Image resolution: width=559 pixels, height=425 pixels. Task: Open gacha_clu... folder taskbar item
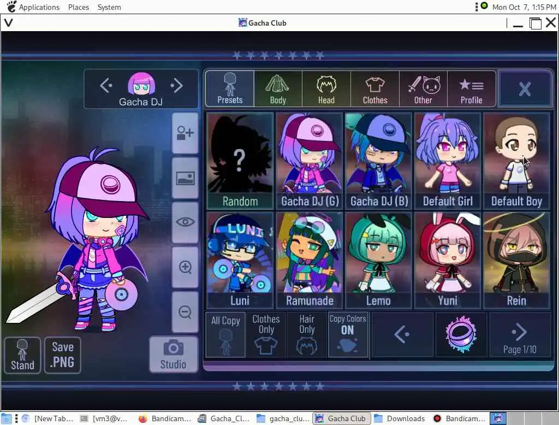tap(282, 418)
